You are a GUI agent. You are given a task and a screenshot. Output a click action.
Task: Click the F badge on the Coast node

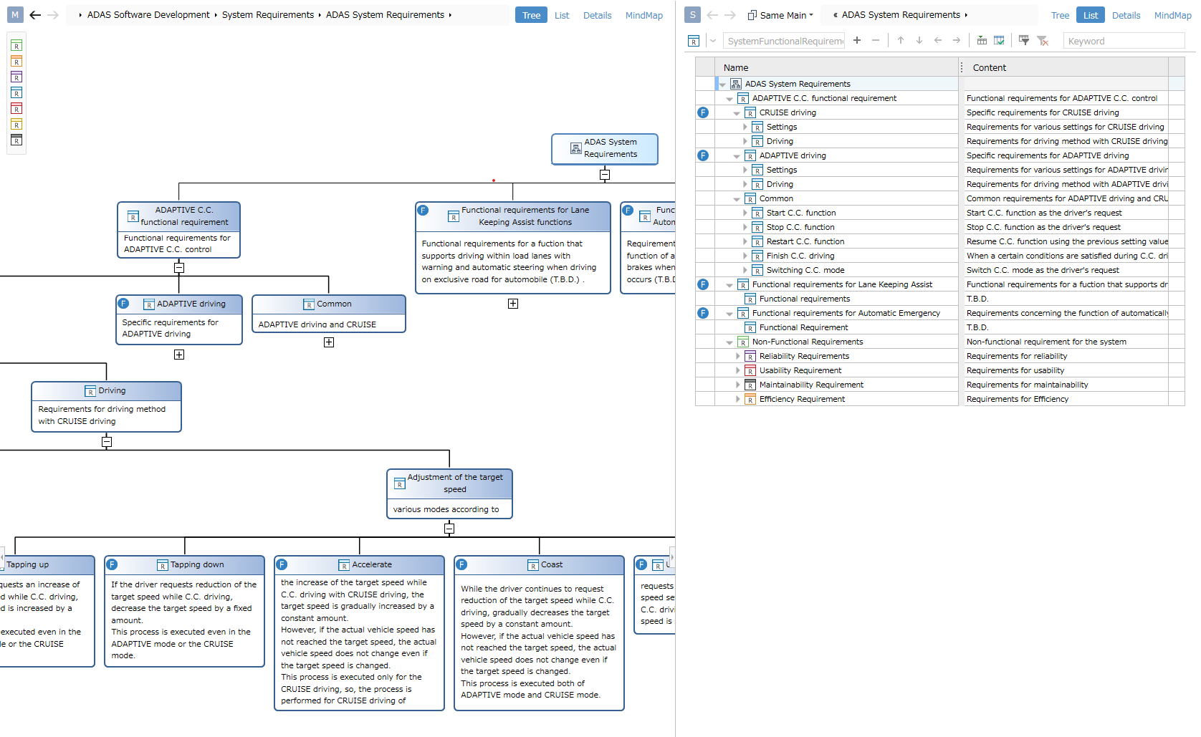pos(461,564)
